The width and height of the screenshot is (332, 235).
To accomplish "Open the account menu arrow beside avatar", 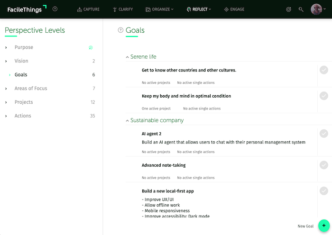I will [x=325, y=9].
